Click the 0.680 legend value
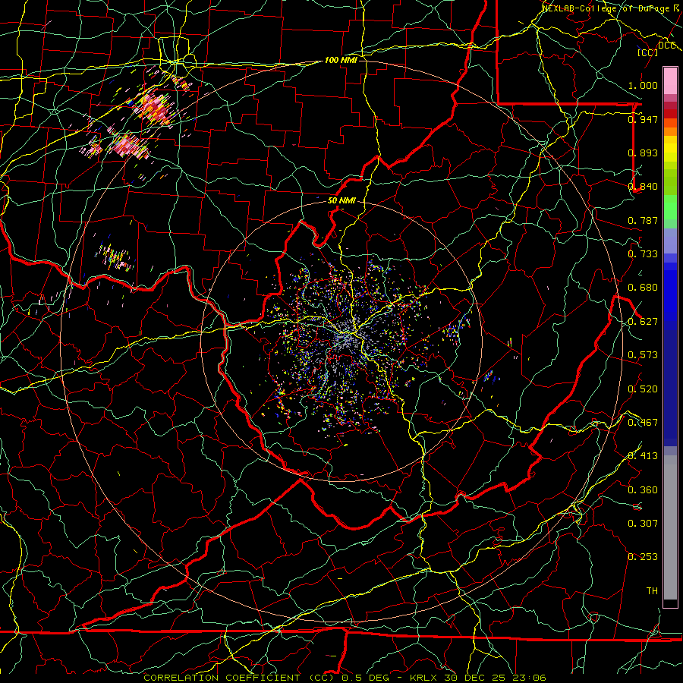 [x=643, y=288]
